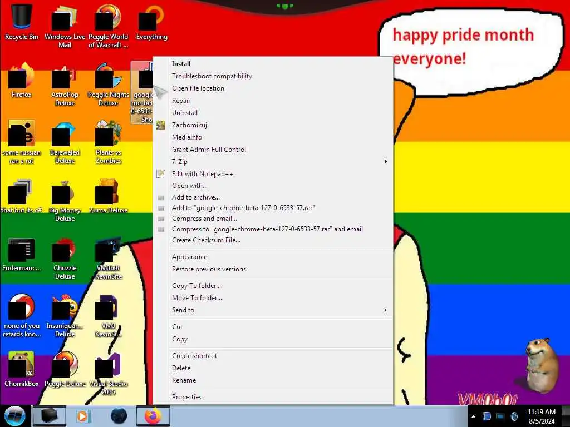Select the AstroPop Deluxe desktop icon

click(x=65, y=85)
